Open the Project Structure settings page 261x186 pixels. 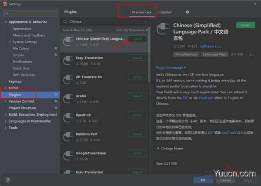pyautogui.click(x=22, y=108)
